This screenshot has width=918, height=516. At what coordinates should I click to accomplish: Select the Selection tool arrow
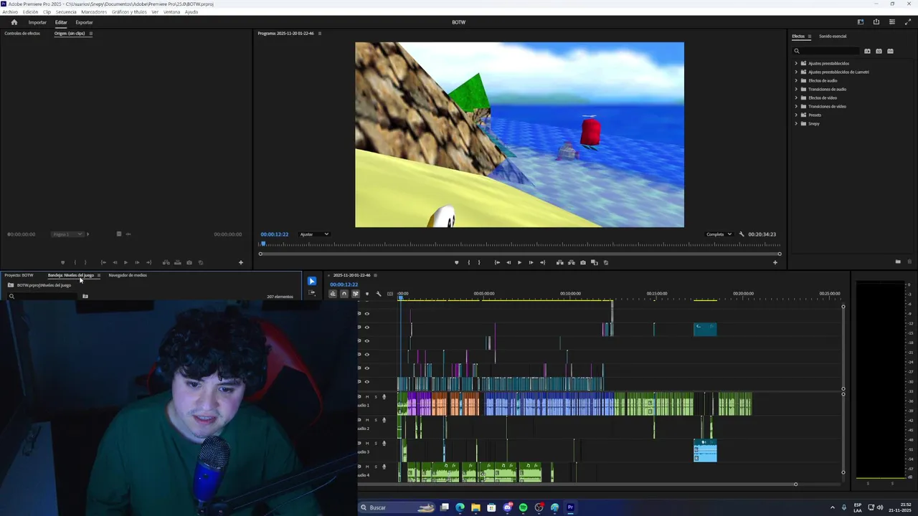(x=312, y=282)
